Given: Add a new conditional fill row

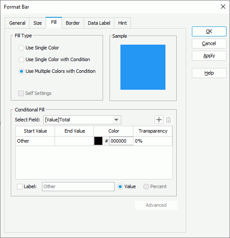Looking at the screenshot, I should tap(159, 120).
